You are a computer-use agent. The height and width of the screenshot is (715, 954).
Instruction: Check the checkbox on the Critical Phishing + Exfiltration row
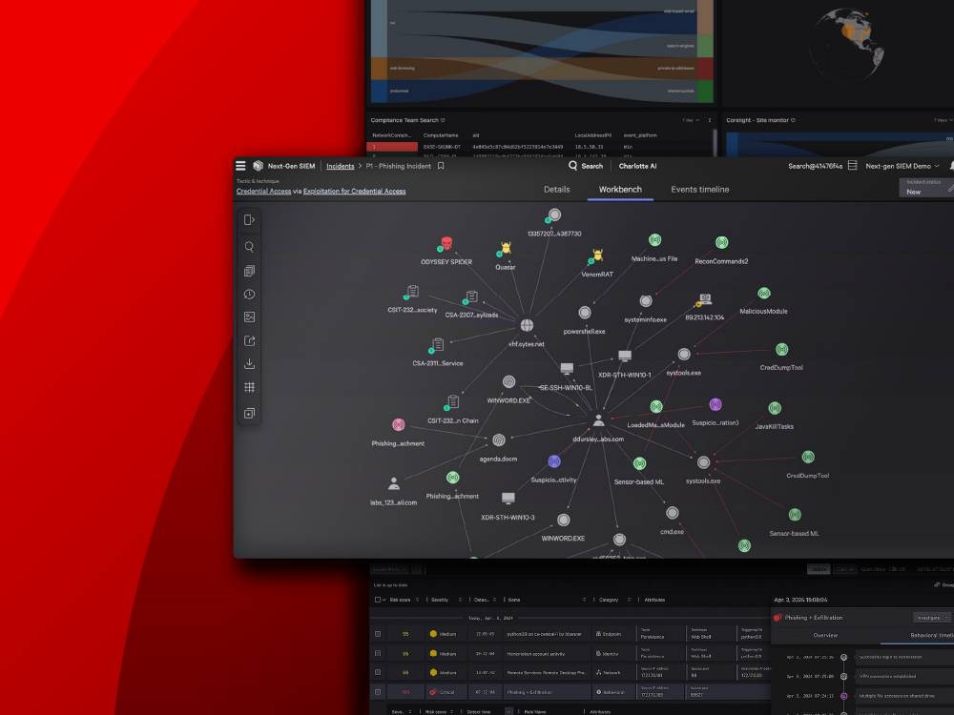pyautogui.click(x=380, y=691)
